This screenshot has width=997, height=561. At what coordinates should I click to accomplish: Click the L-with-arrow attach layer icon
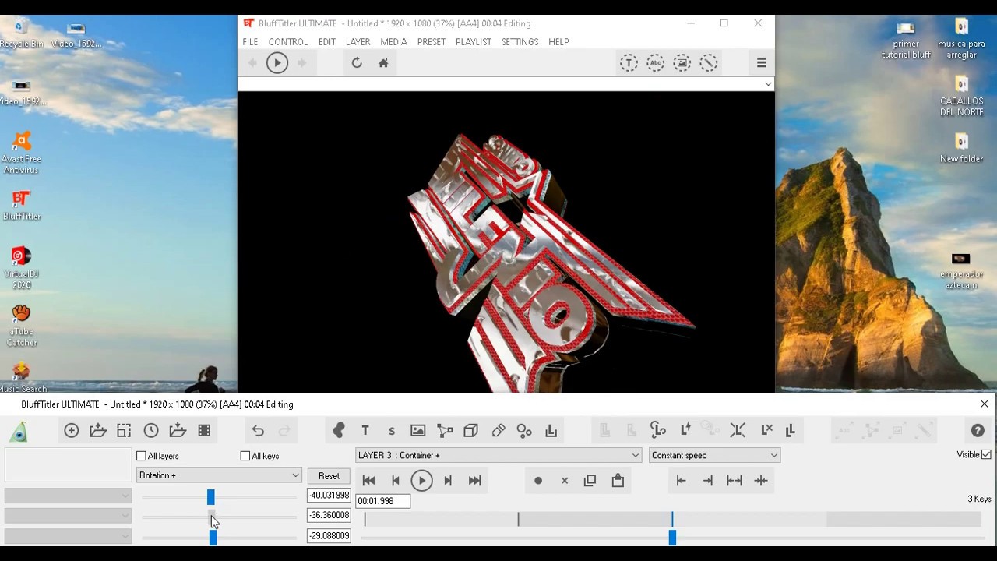click(551, 430)
